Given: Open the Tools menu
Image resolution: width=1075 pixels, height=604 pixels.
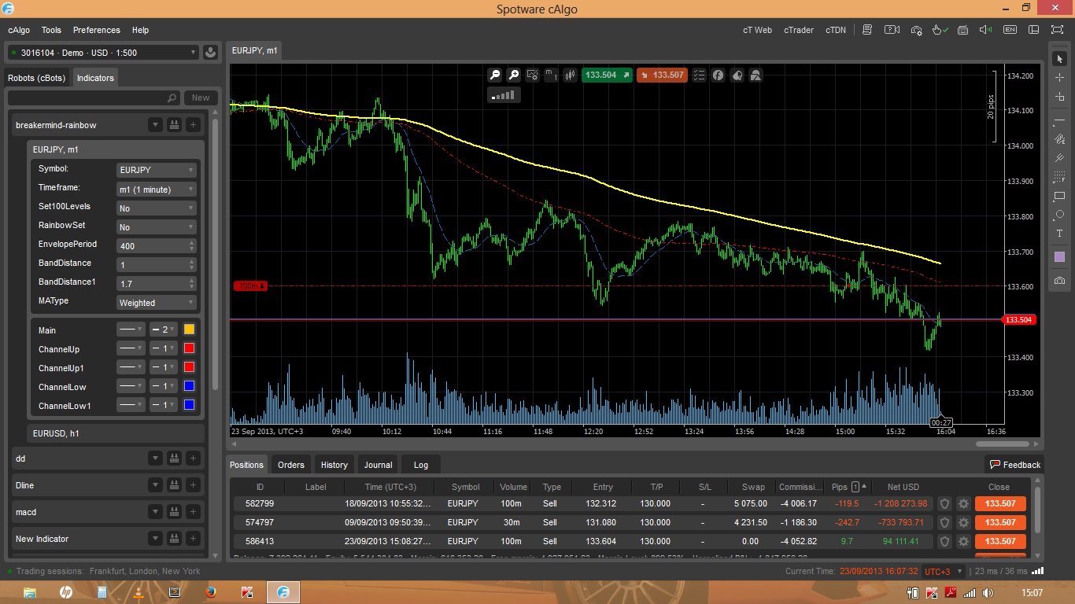Looking at the screenshot, I should click(x=51, y=30).
